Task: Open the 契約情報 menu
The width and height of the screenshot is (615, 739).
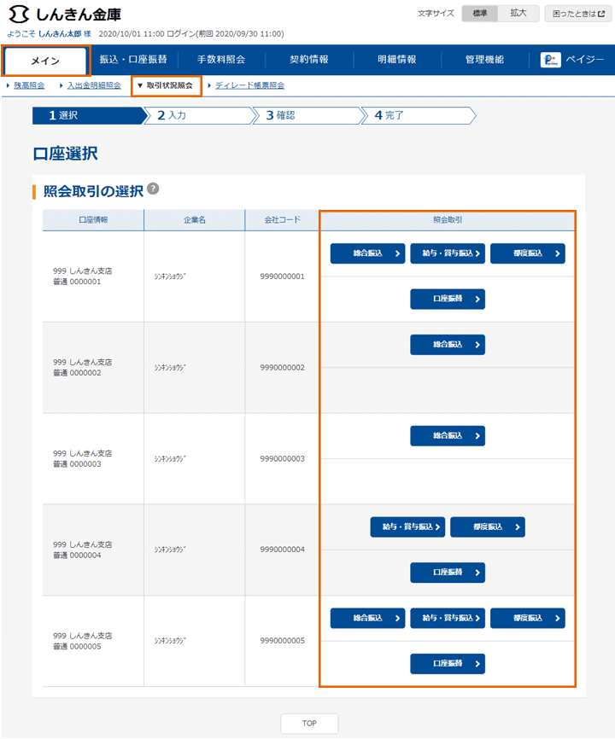Action: [309, 60]
